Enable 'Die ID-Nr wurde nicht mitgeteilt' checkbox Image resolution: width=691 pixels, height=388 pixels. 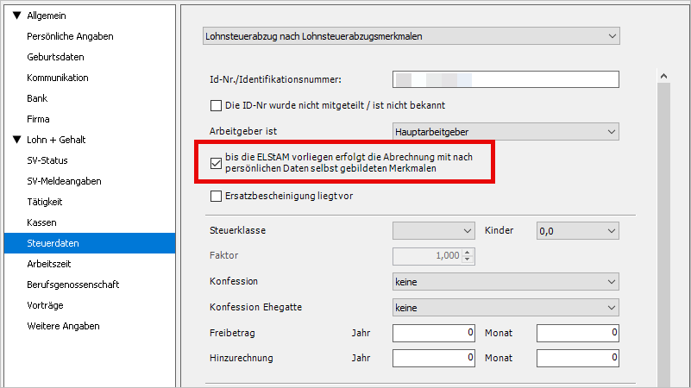217,105
